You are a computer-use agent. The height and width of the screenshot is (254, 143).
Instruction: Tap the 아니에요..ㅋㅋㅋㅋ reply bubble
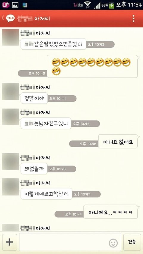[x=111, y=212]
